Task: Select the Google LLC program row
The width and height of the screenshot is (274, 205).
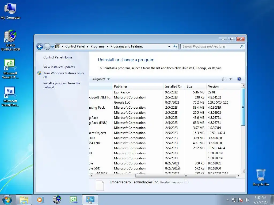Action: 165,102
